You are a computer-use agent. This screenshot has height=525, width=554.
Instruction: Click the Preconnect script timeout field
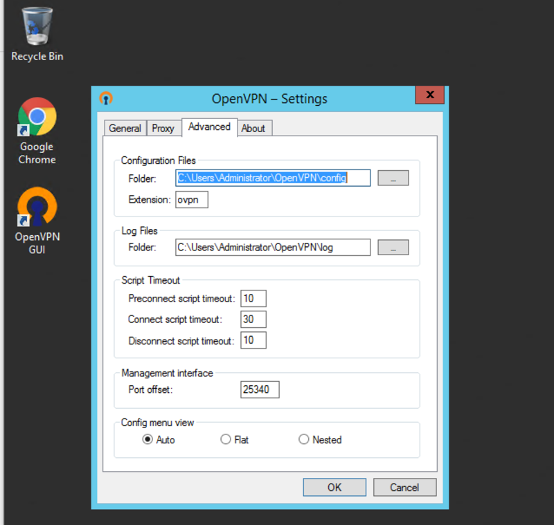[253, 299]
